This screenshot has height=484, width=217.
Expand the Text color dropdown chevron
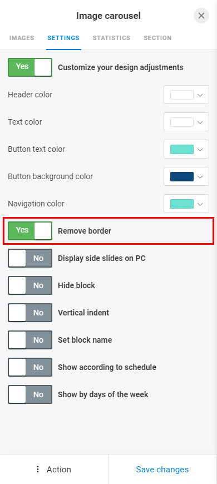pyautogui.click(x=200, y=122)
